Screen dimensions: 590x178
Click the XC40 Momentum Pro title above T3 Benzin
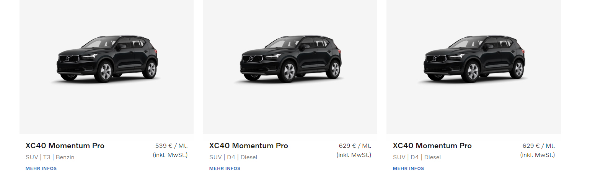[65, 146]
